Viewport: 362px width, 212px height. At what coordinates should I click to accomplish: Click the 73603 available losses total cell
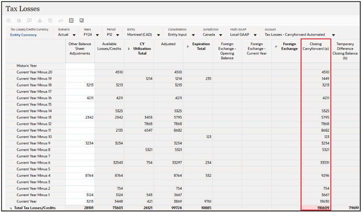click(x=109, y=208)
